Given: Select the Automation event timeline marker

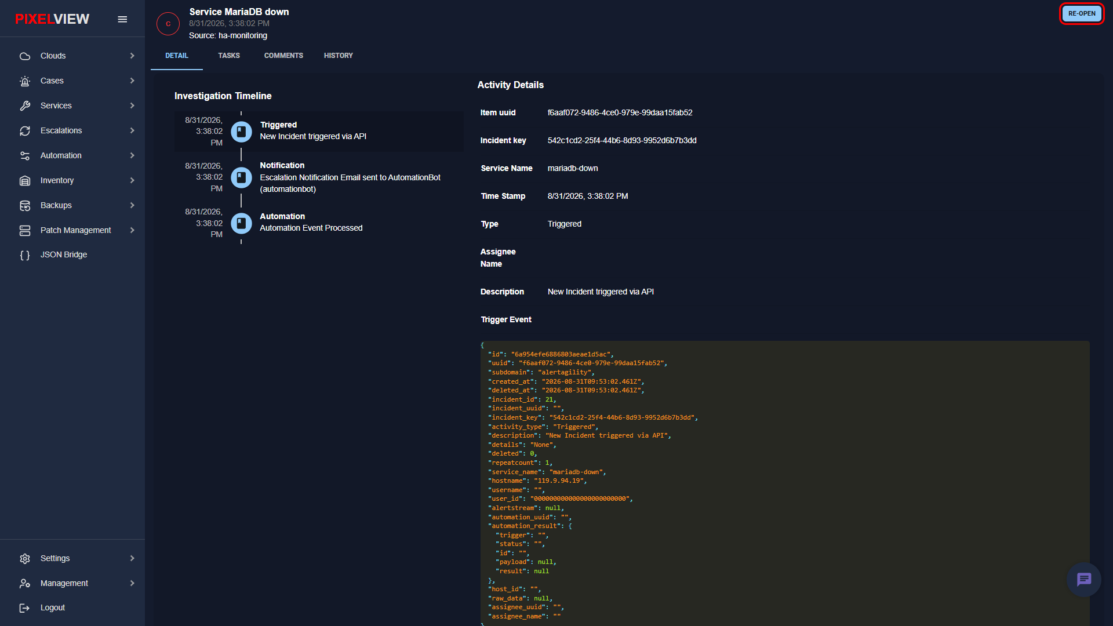Looking at the screenshot, I should coord(241,223).
